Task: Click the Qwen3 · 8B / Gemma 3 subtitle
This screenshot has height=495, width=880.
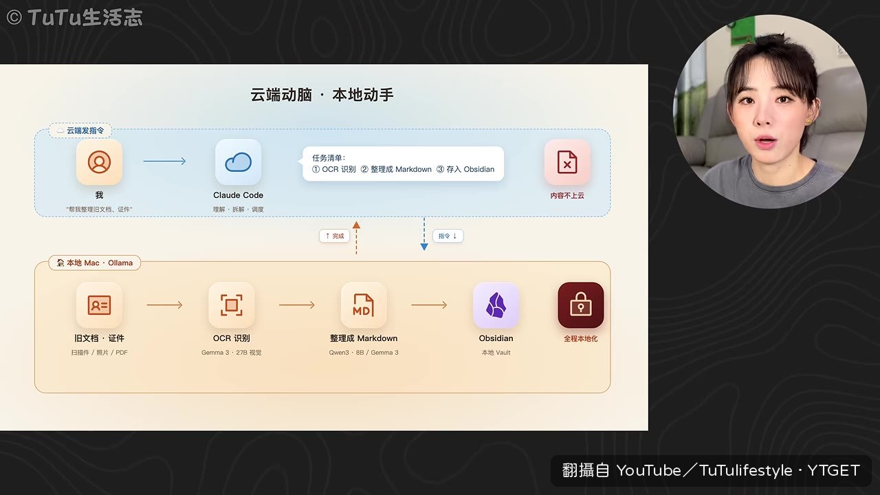Action: click(364, 353)
